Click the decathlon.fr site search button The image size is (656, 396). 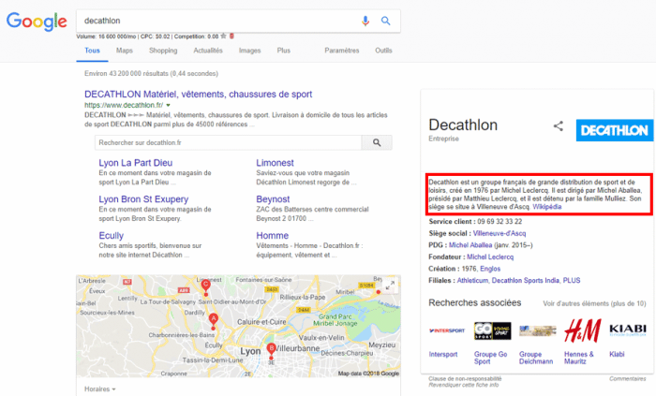pyautogui.click(x=377, y=142)
